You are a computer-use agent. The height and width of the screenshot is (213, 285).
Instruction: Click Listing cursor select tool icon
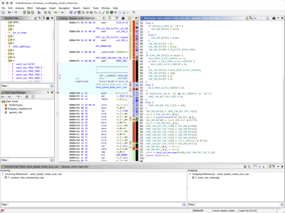[x=110, y=18]
